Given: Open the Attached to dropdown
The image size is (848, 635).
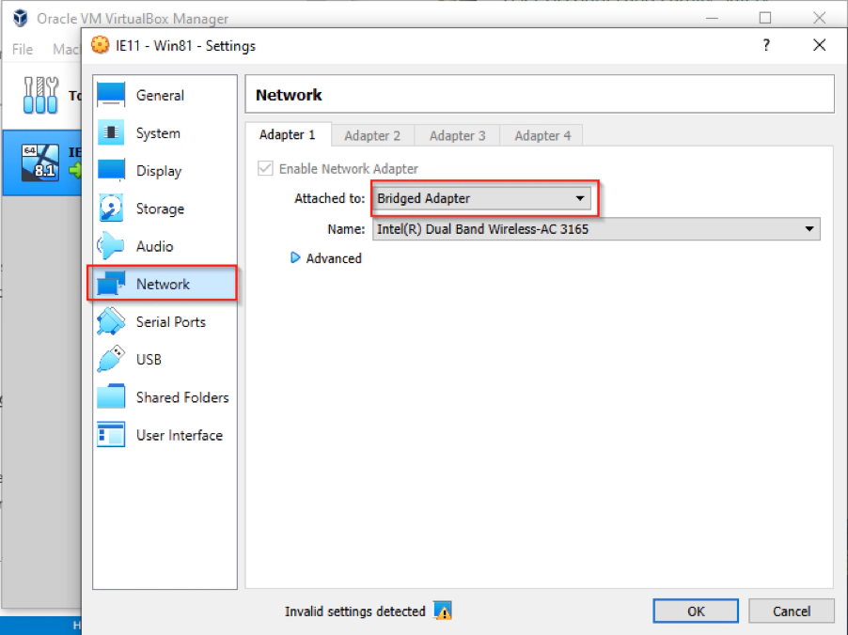Looking at the screenshot, I should [x=481, y=198].
